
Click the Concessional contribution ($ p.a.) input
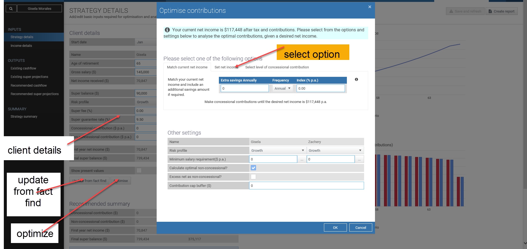tap(146, 128)
